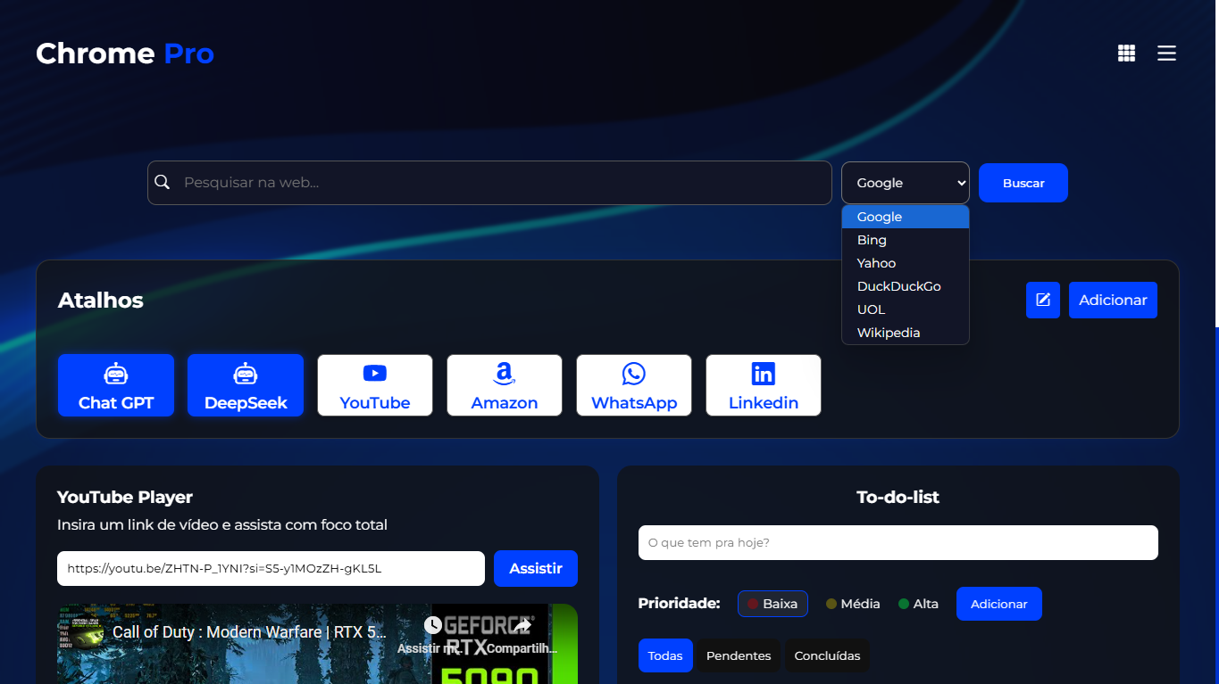
Task: Open the Amazon shortcut
Action: pyautogui.click(x=505, y=385)
